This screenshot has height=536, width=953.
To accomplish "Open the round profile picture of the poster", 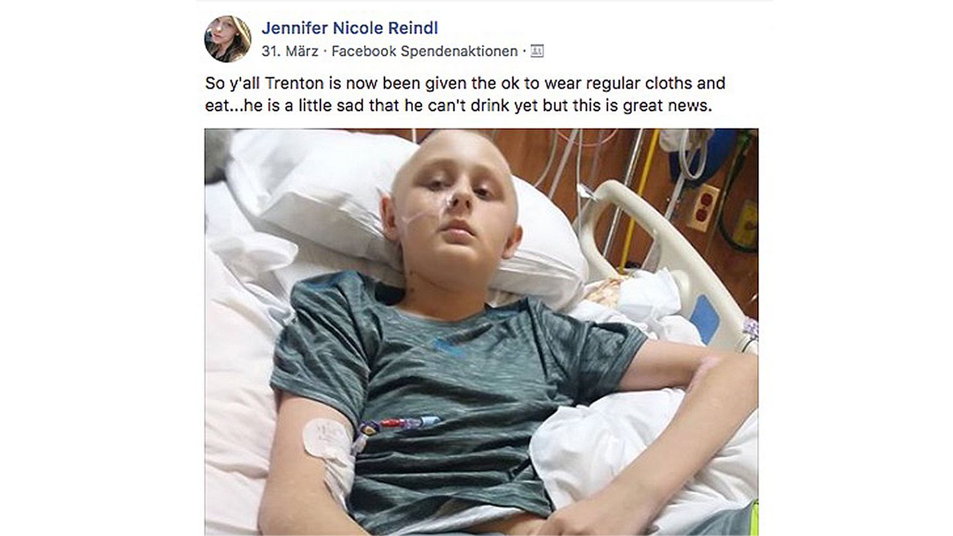I will (x=228, y=39).
